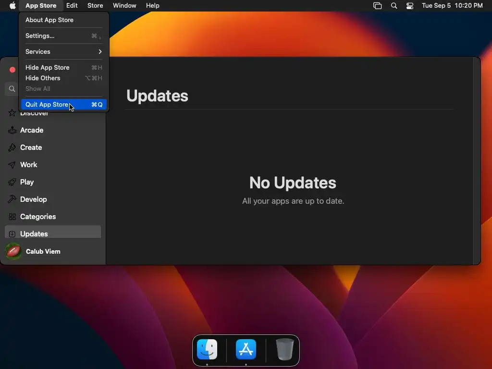Select Hide Others
The height and width of the screenshot is (369, 492).
tap(64, 78)
